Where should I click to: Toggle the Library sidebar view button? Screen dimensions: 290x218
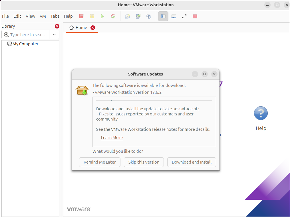163,16
